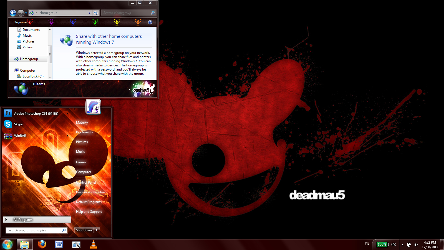Open shut down options arrow
The width and height of the screenshot is (444, 250).
pos(97,230)
